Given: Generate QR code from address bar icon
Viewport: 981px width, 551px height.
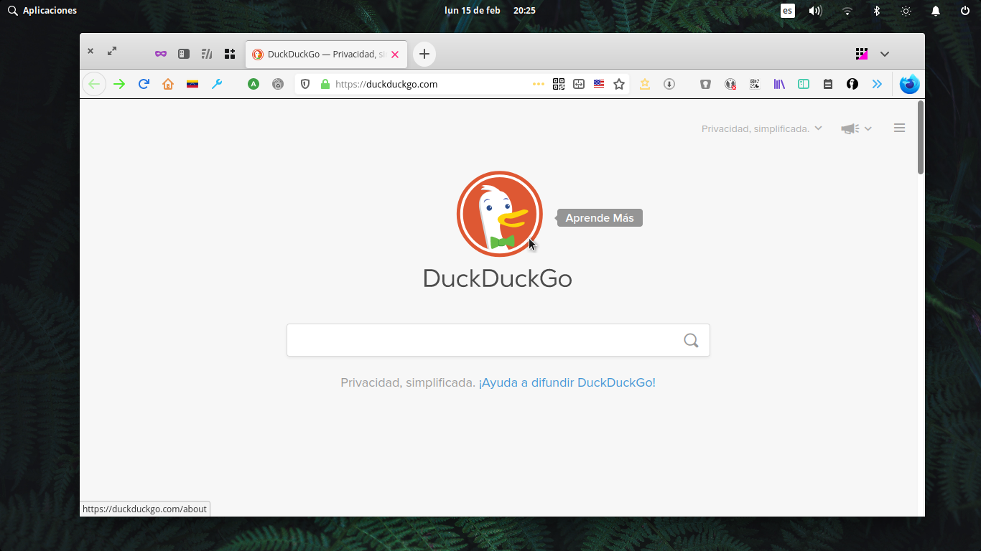Looking at the screenshot, I should (x=559, y=84).
